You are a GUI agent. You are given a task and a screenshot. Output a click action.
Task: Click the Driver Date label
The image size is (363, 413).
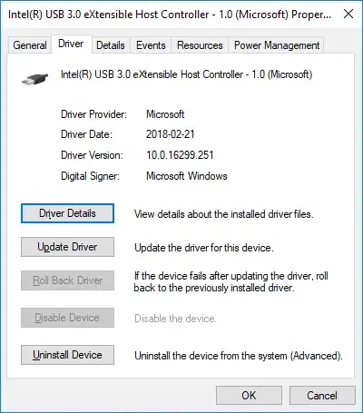tap(86, 134)
